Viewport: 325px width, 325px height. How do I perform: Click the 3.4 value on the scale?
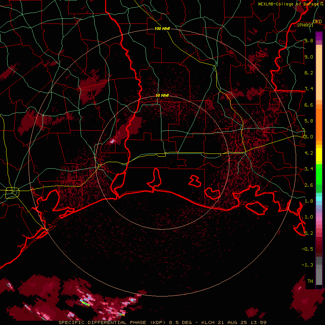click(309, 169)
